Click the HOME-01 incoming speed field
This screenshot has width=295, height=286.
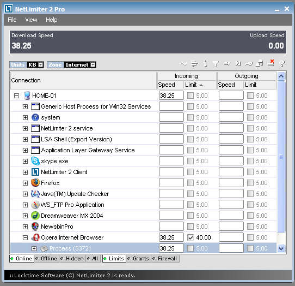[x=171, y=96]
